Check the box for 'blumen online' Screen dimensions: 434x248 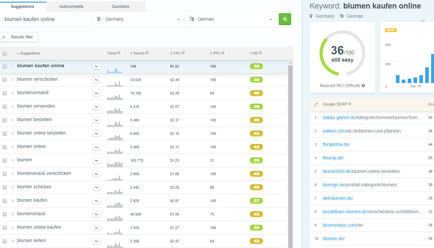coord(5,147)
